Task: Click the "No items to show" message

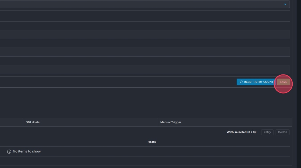Action: pos(27,152)
